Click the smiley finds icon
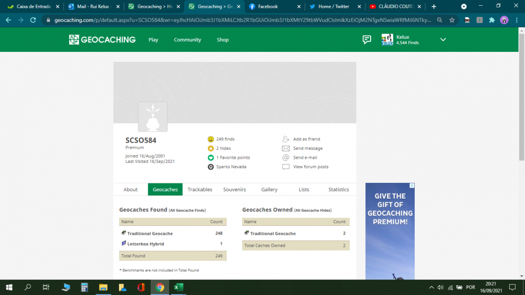Viewport: 525px width, 295px height. (x=211, y=139)
